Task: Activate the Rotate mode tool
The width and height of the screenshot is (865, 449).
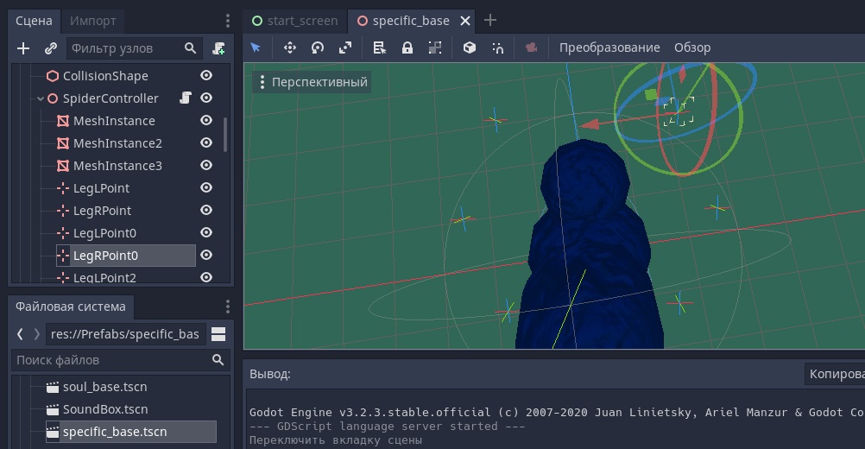Action: 317,47
